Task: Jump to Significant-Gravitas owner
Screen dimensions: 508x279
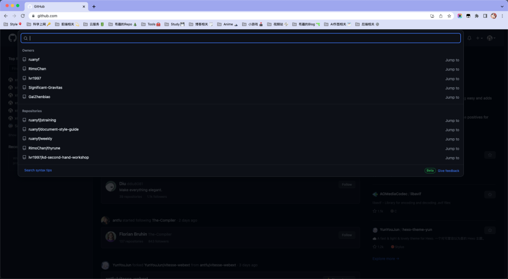Action: pyautogui.click(x=45, y=88)
